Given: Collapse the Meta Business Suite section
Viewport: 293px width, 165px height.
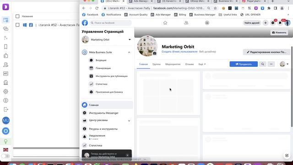Looking at the screenshot, I should pos(129,52).
